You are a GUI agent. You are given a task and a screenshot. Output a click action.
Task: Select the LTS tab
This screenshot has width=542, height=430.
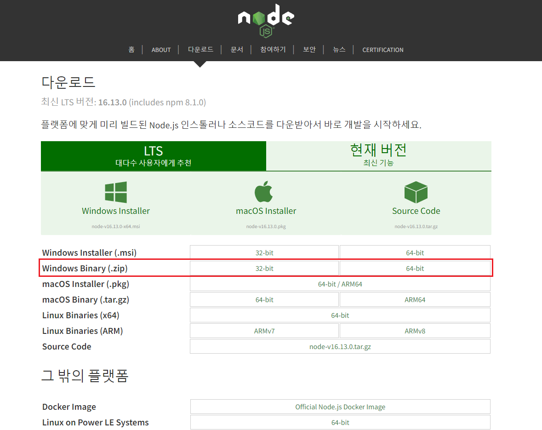[x=154, y=155]
